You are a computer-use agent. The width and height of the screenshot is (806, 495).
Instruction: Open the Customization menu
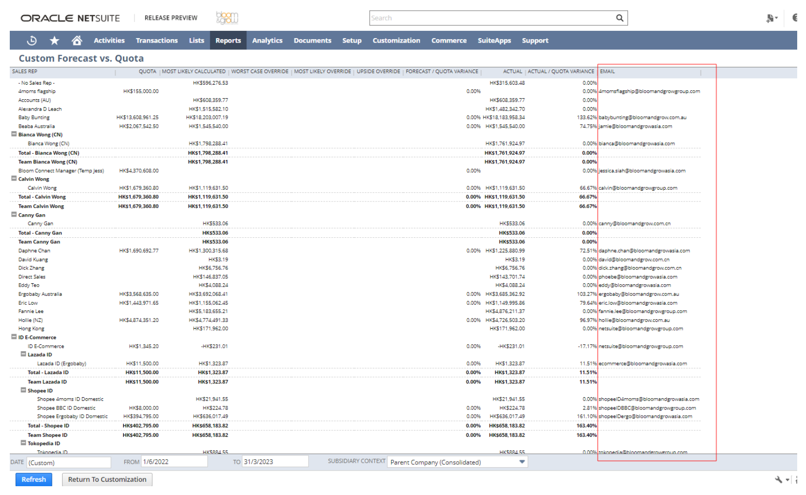[396, 41]
